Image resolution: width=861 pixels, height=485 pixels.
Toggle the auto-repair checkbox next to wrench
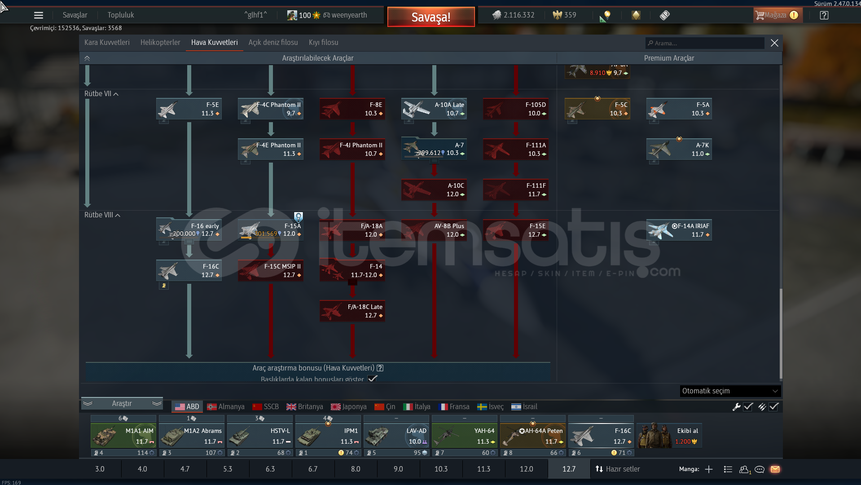pos(748,407)
